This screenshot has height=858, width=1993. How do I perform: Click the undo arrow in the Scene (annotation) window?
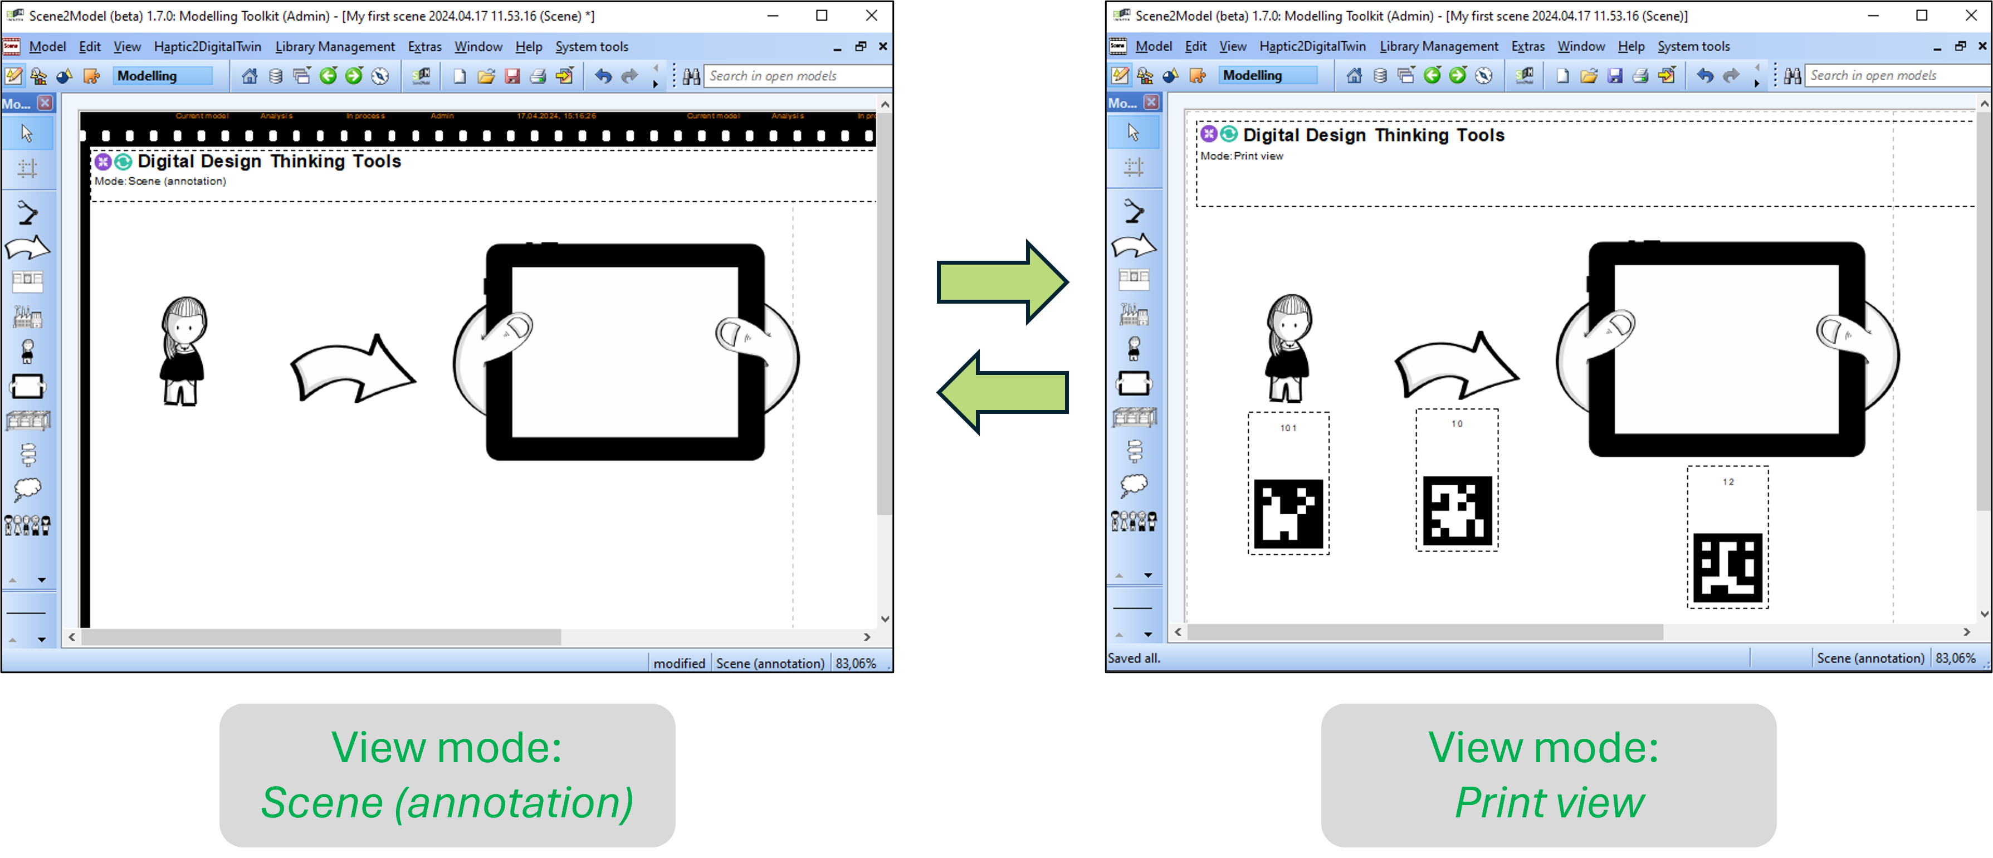[603, 76]
